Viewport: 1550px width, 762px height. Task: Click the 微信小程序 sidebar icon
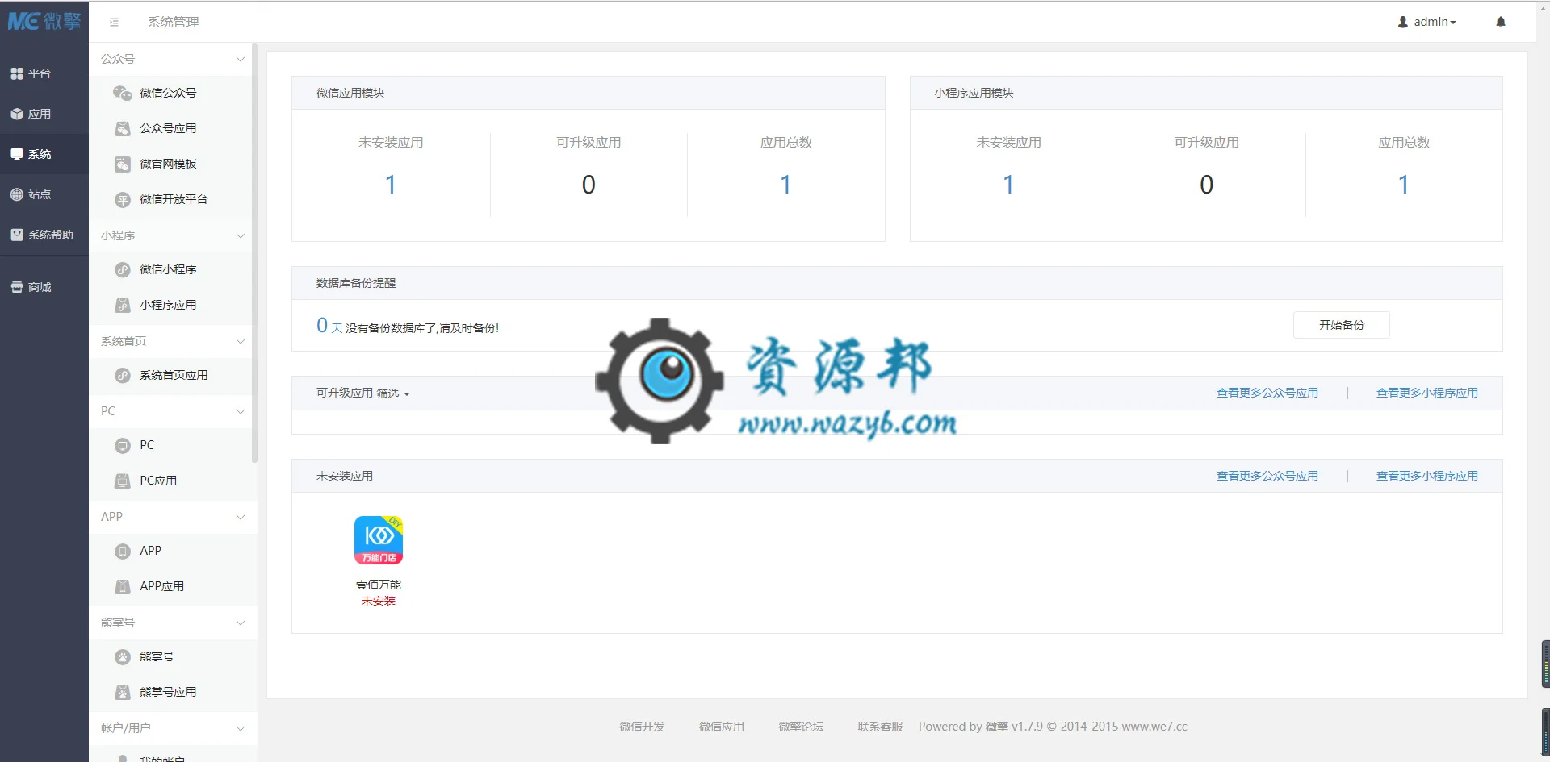point(123,270)
